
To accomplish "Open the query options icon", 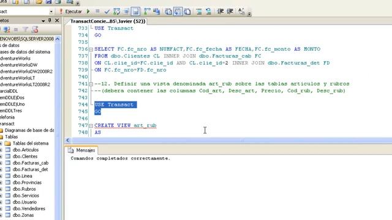I will coord(126,12).
